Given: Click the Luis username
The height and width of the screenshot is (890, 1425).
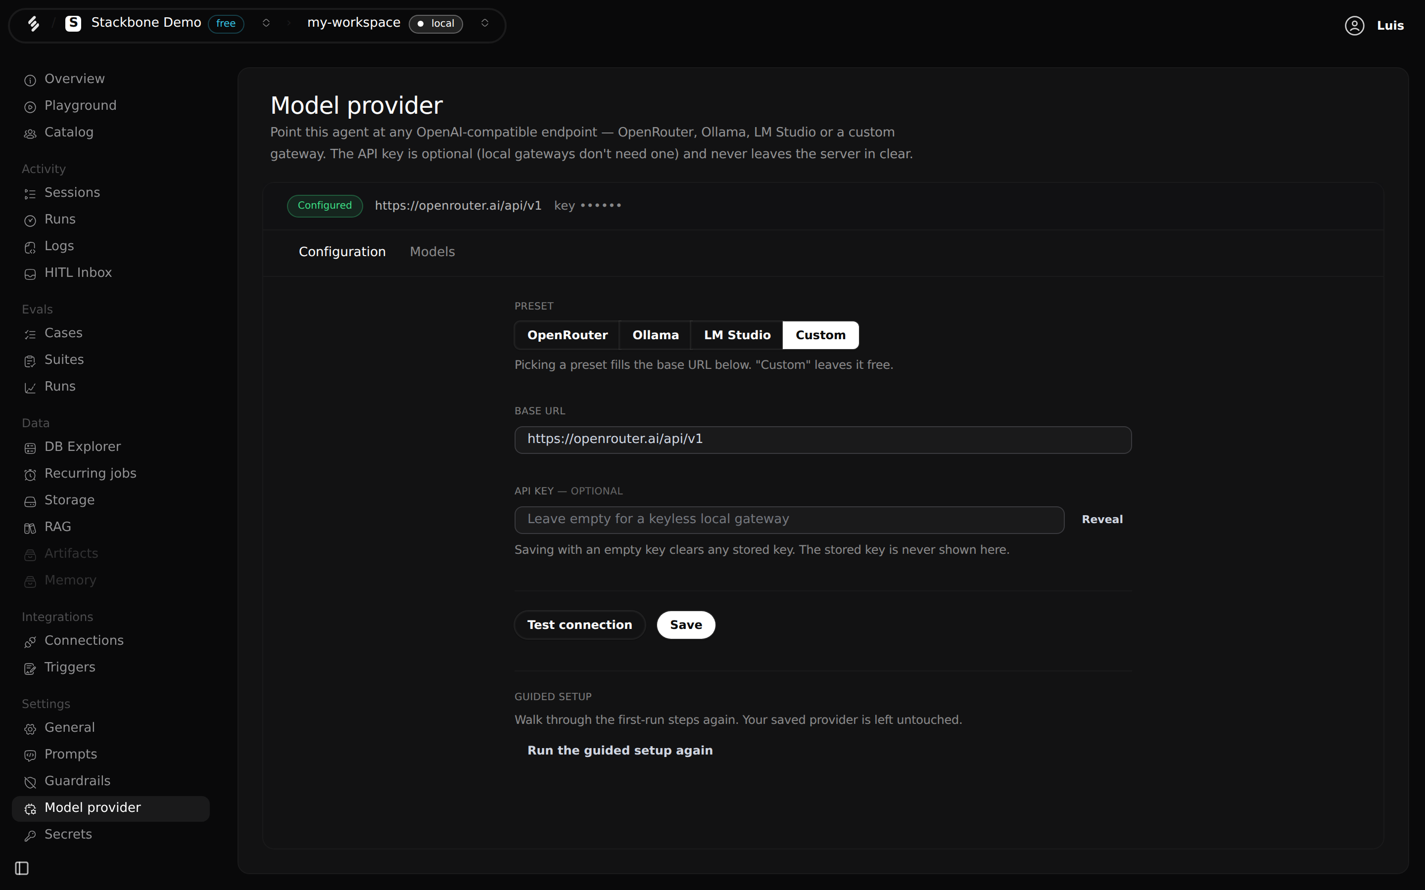Looking at the screenshot, I should coord(1390,26).
